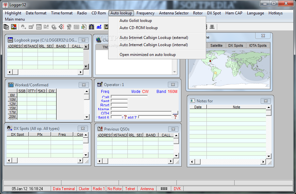The image size is (296, 194).
Task: Click the Operator window title icon
Action: tap(100, 84)
